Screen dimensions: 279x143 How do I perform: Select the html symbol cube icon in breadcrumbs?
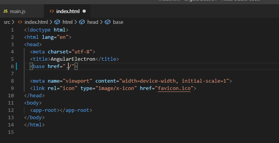pos(57,22)
